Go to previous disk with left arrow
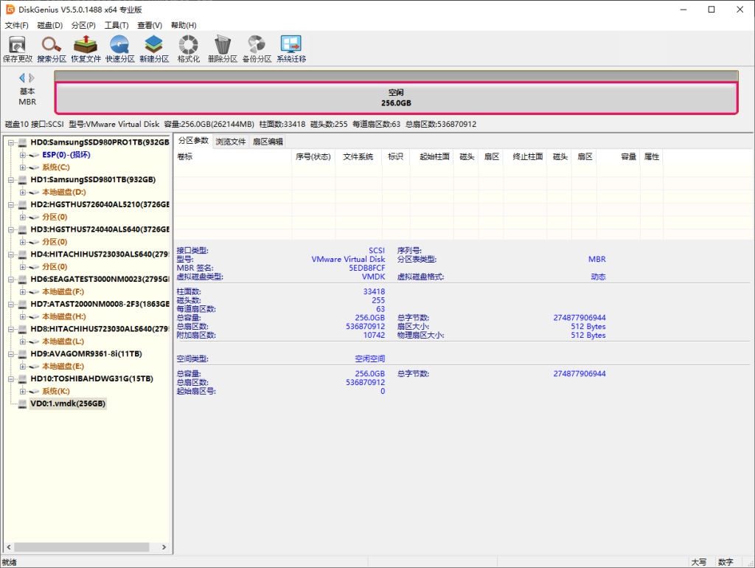 point(22,77)
